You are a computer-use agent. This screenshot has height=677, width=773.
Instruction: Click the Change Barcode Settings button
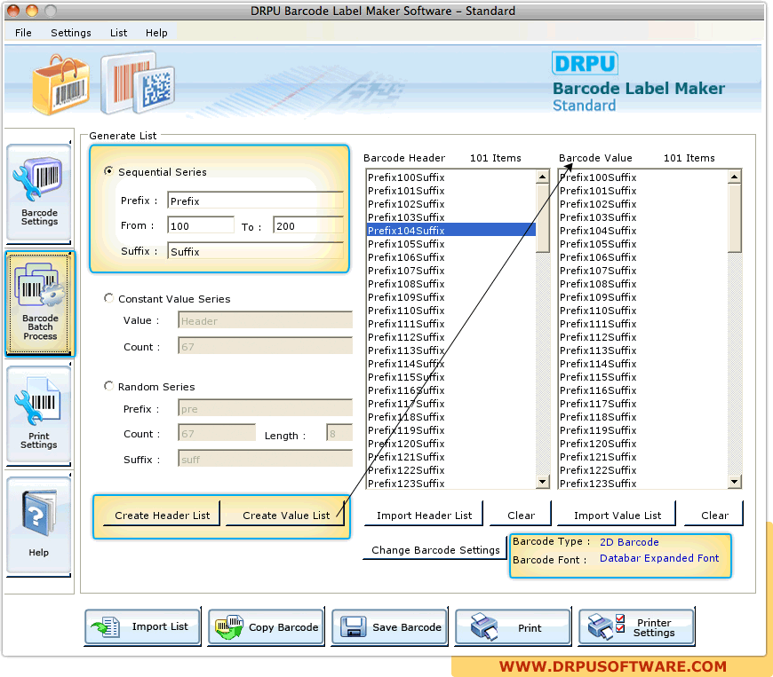coord(434,549)
